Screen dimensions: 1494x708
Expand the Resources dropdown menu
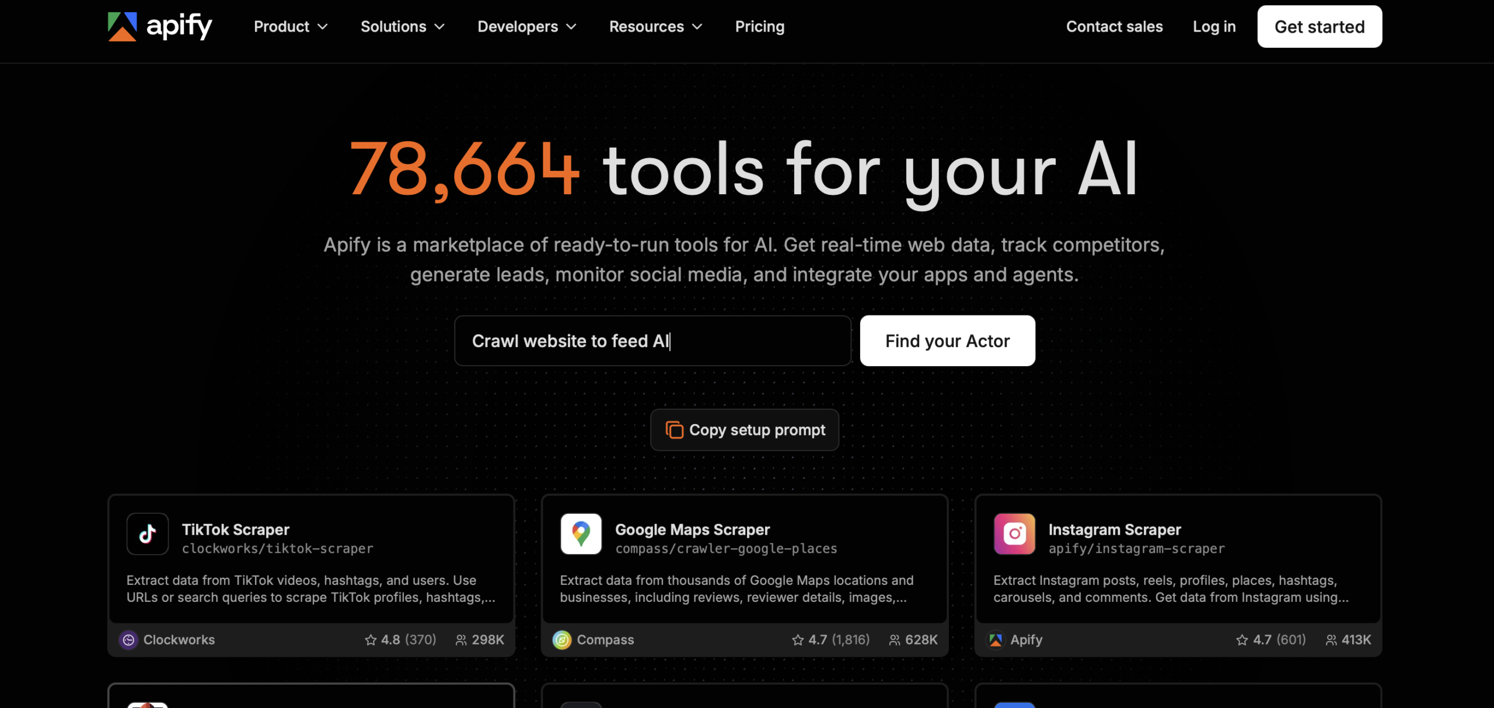click(x=656, y=27)
